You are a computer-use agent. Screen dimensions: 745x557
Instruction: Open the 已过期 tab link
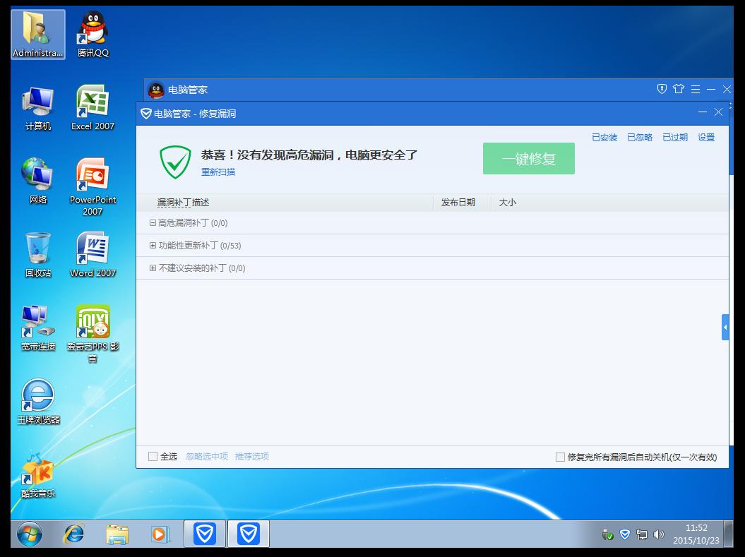pyautogui.click(x=675, y=137)
